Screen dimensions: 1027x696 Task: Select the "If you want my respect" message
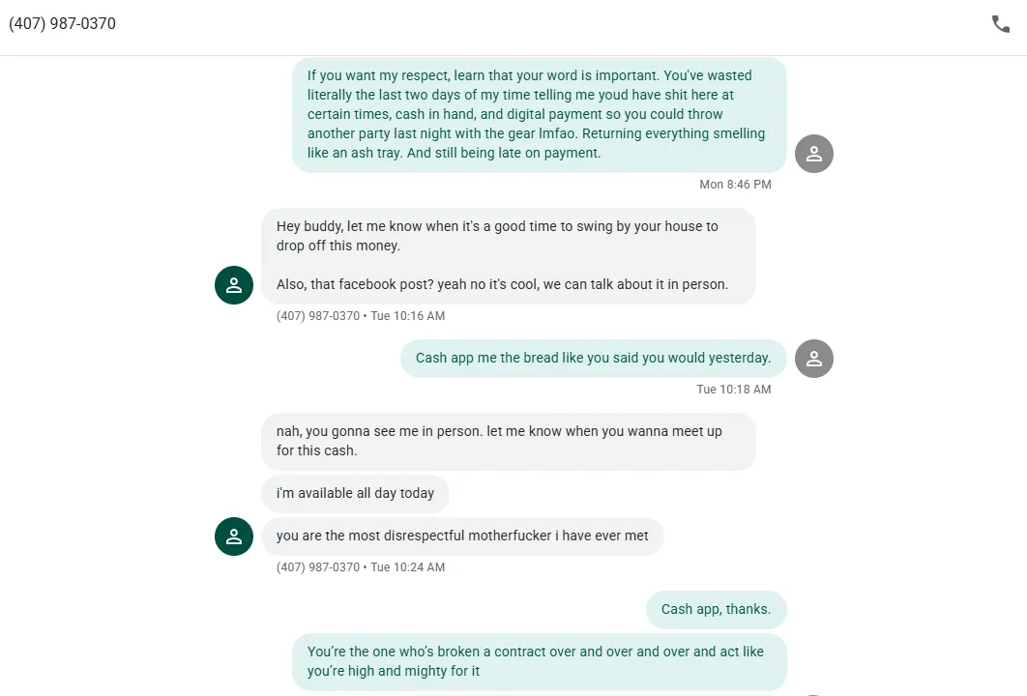(539, 114)
